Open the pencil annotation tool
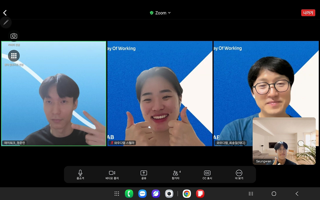 coord(6,22)
